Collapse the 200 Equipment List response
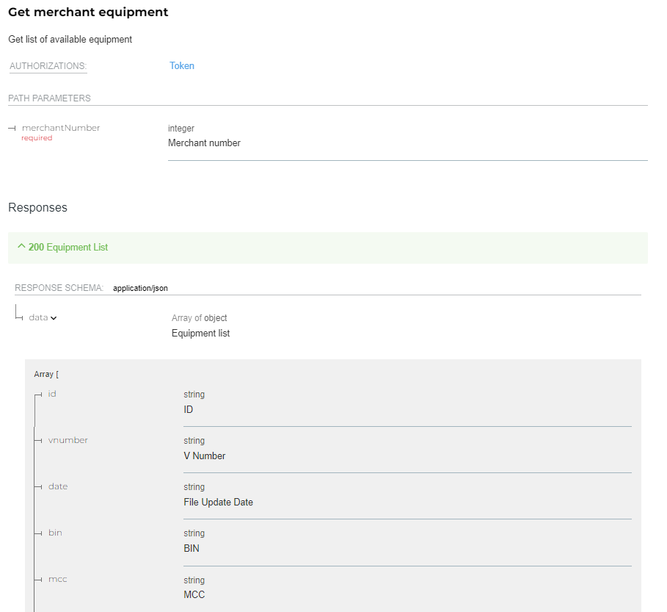667x612 pixels. tap(327, 248)
